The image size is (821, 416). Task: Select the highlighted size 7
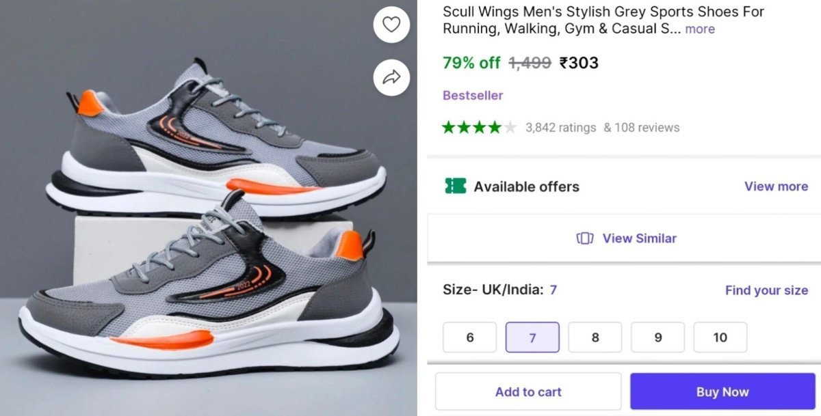pyautogui.click(x=532, y=337)
